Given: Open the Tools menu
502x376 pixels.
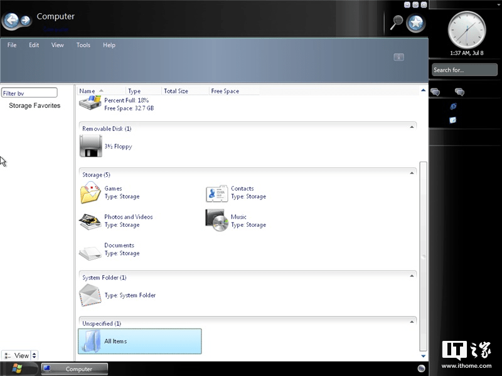Looking at the screenshot, I should (x=83, y=44).
